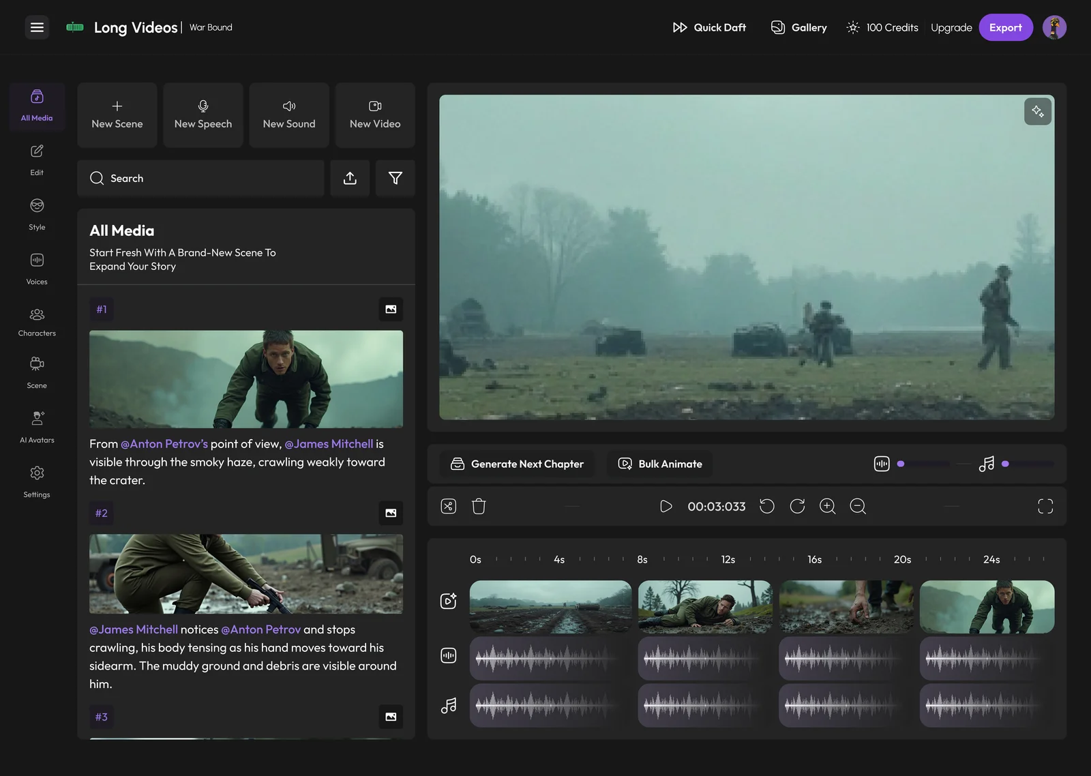1091x776 pixels.
Task: Click the purple Export button
Action: coord(1006,27)
